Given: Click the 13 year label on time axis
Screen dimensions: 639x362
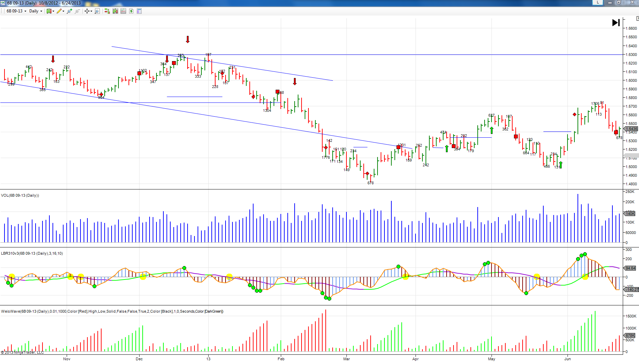Looking at the screenshot, I should tap(208, 359).
